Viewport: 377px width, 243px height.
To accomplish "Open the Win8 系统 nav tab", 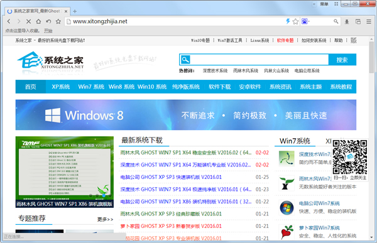I will coord(121,87).
